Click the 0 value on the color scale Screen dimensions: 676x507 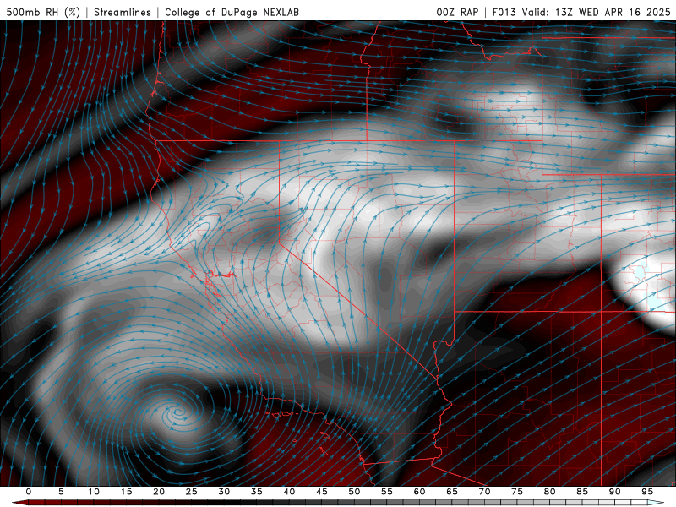tap(29, 492)
